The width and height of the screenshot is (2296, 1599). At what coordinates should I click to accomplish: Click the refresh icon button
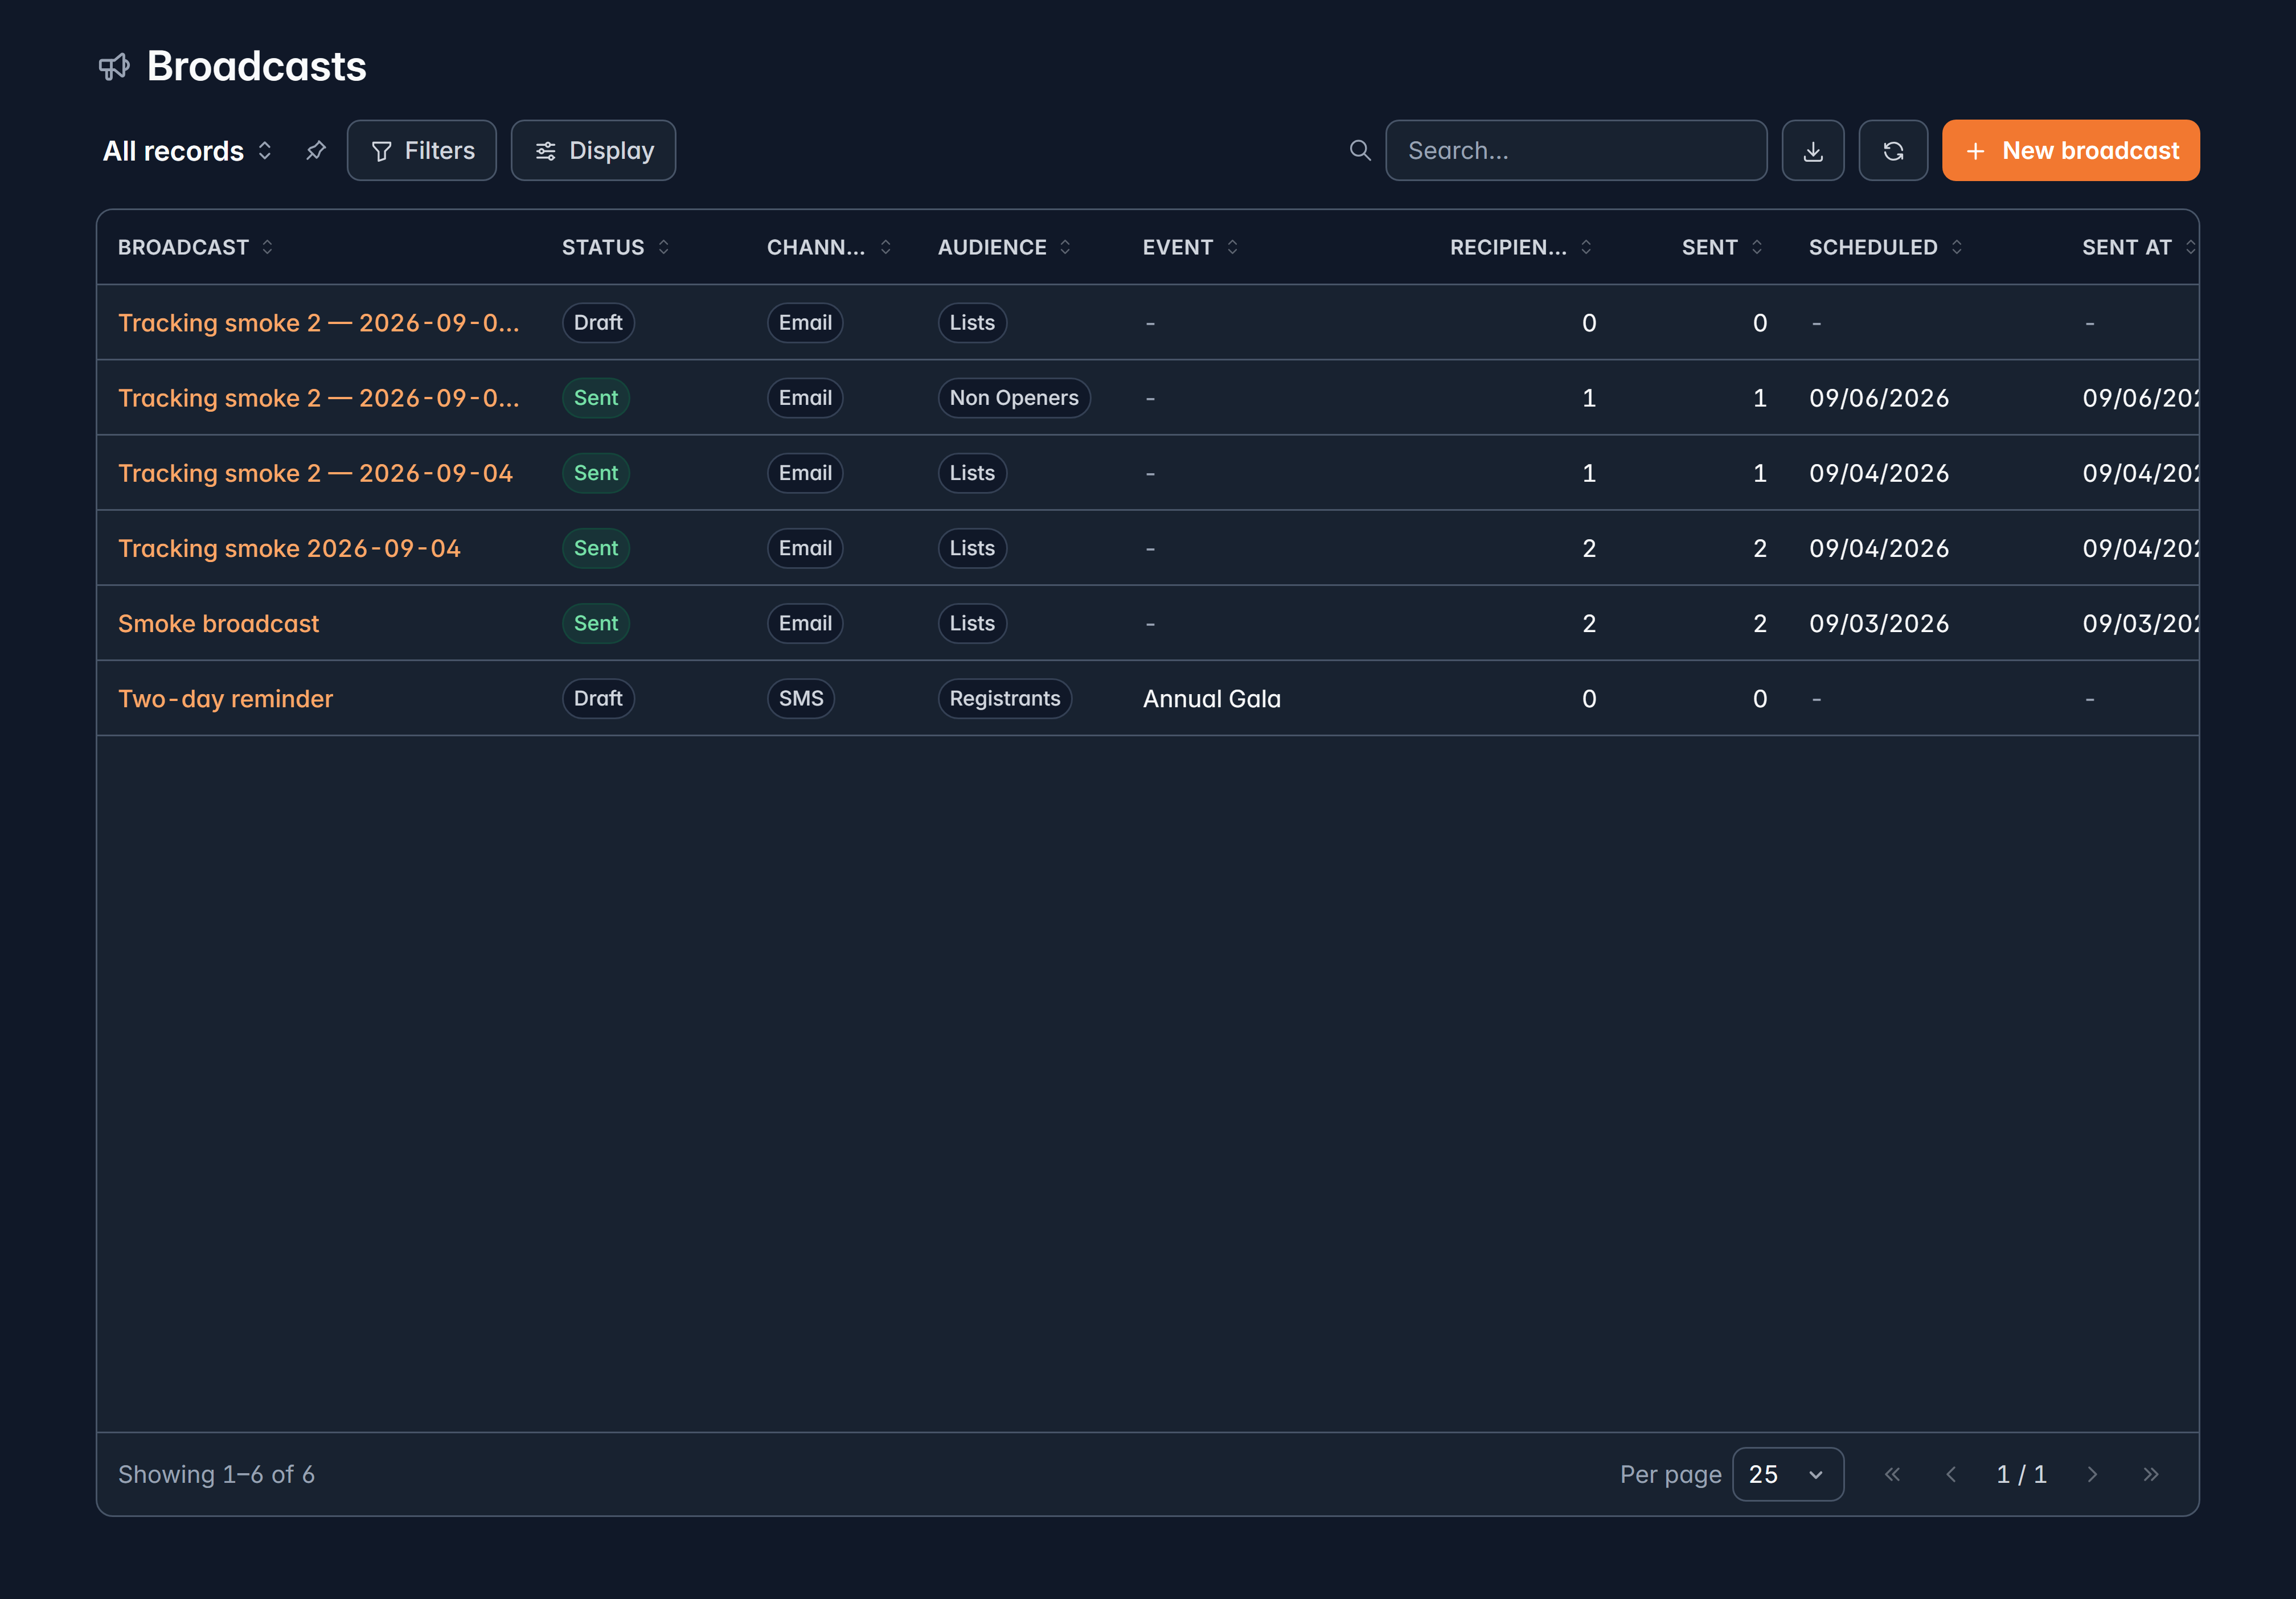pos(1893,150)
